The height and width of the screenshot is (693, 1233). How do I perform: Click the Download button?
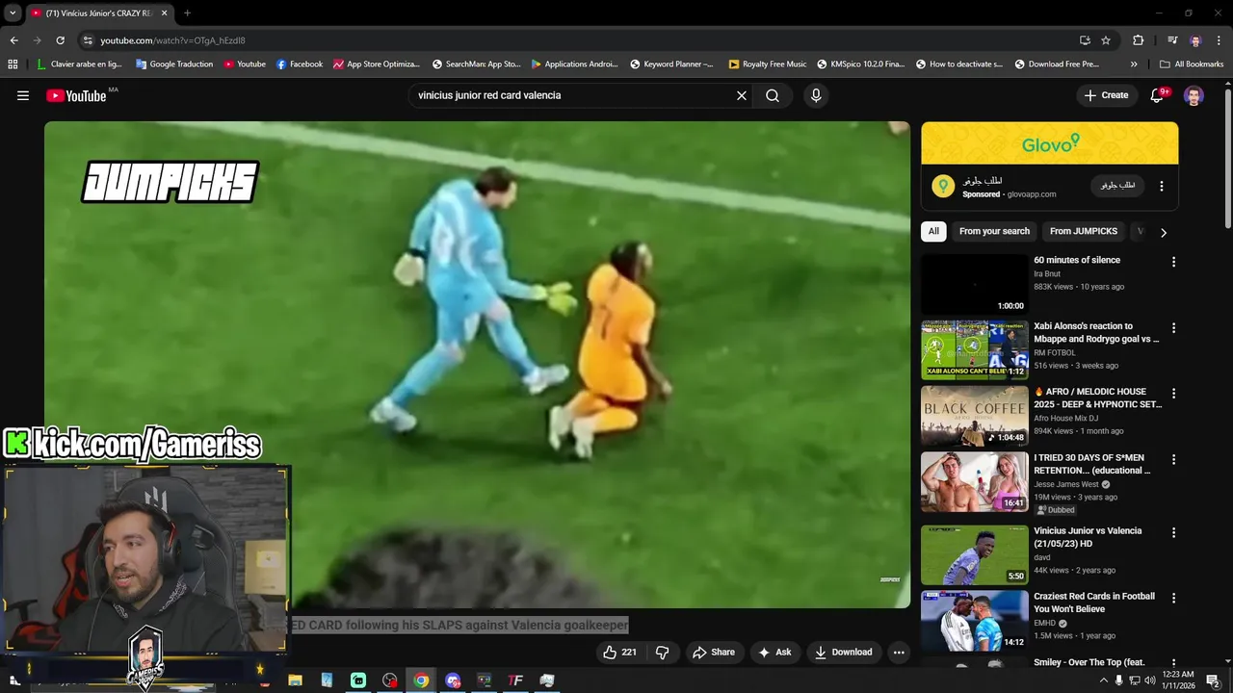click(843, 653)
